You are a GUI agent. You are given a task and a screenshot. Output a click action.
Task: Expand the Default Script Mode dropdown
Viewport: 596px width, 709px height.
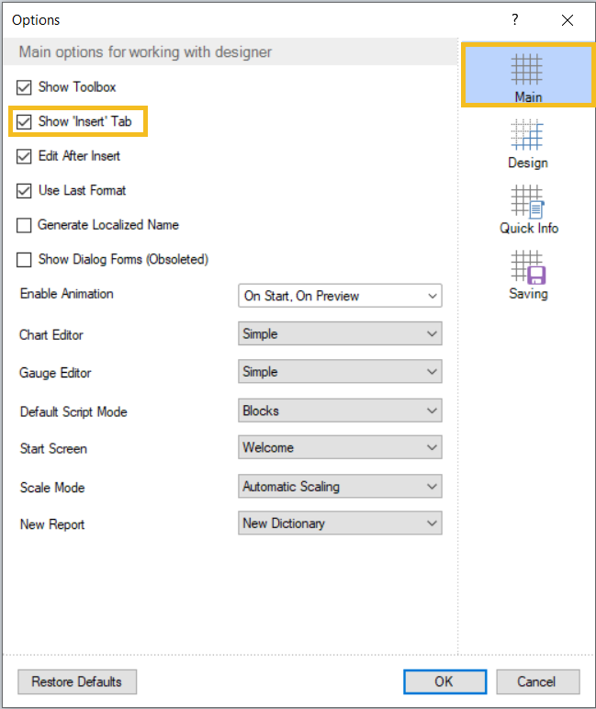[340, 411]
